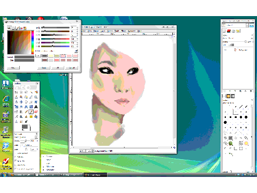Select the Text tool letter A icon

pyautogui.click(x=36, y=107)
